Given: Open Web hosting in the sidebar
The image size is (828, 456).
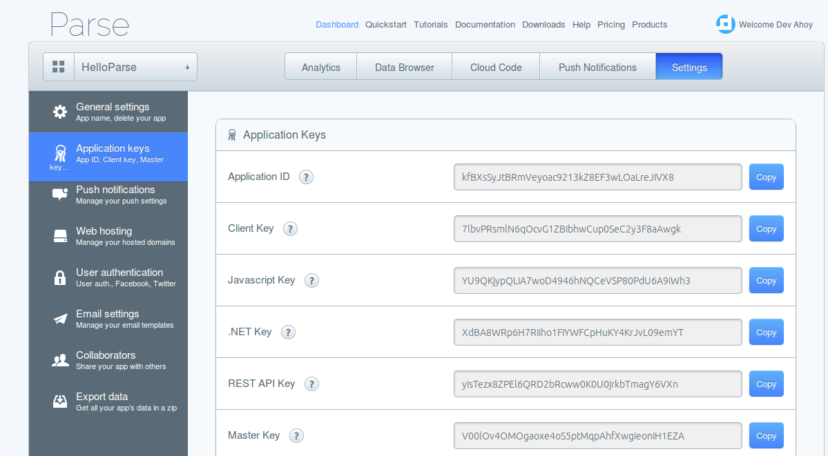Looking at the screenshot, I should tap(108, 236).
